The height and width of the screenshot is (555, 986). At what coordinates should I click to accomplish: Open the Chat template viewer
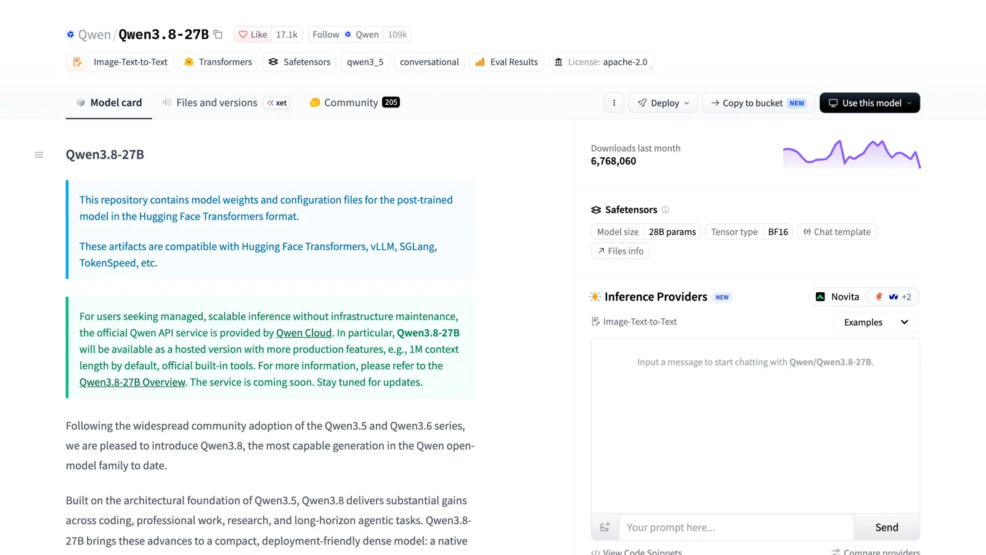(837, 232)
